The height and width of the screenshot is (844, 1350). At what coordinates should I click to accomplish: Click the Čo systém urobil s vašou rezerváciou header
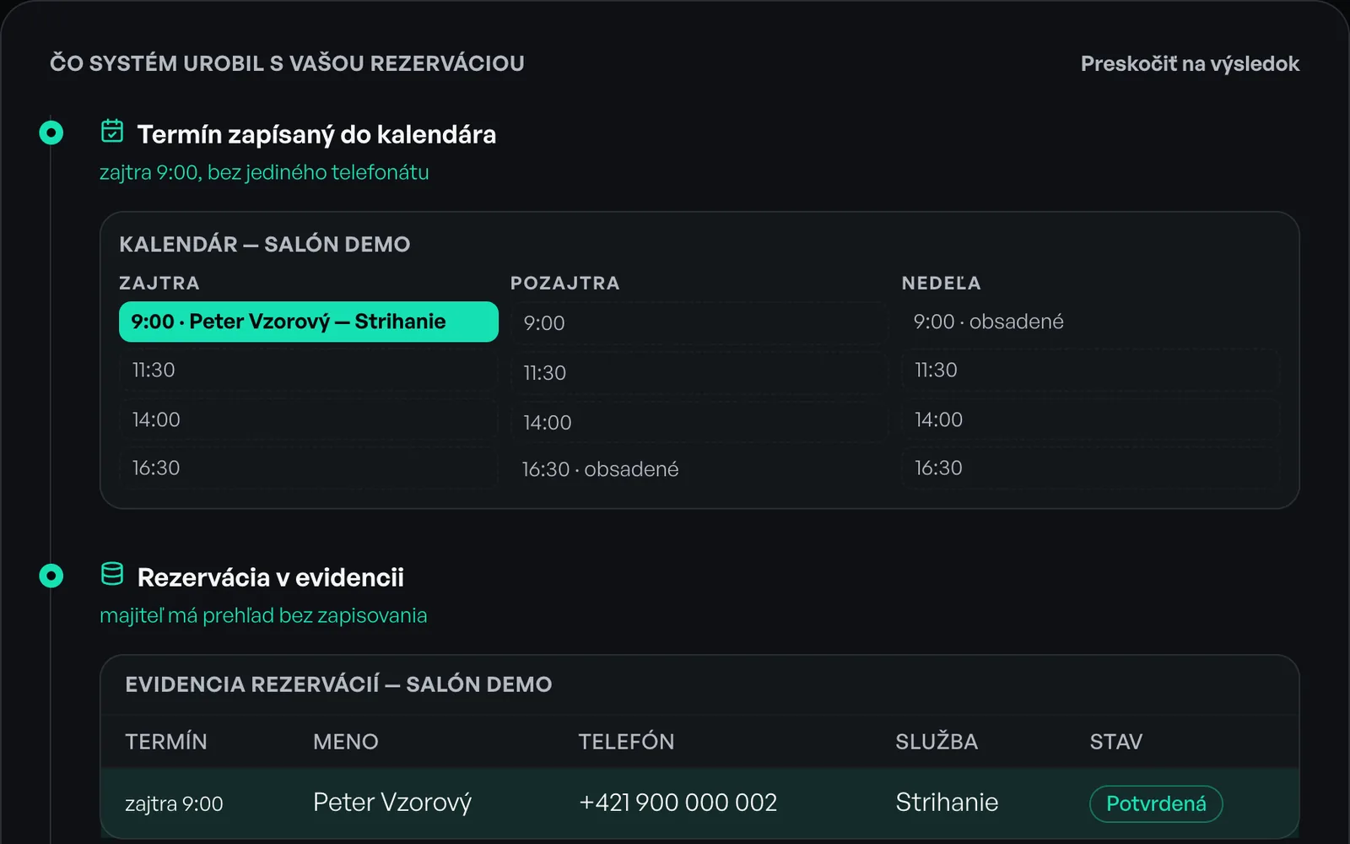click(x=287, y=63)
